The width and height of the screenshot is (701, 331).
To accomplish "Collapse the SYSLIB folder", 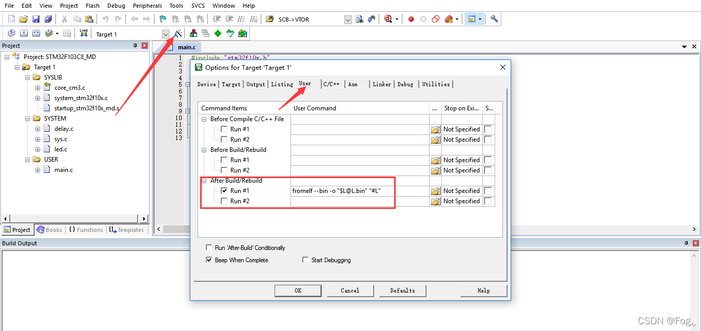I will [27, 77].
